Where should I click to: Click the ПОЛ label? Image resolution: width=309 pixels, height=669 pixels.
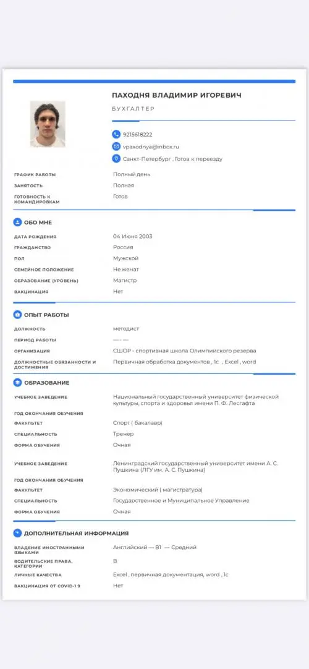pos(19,259)
